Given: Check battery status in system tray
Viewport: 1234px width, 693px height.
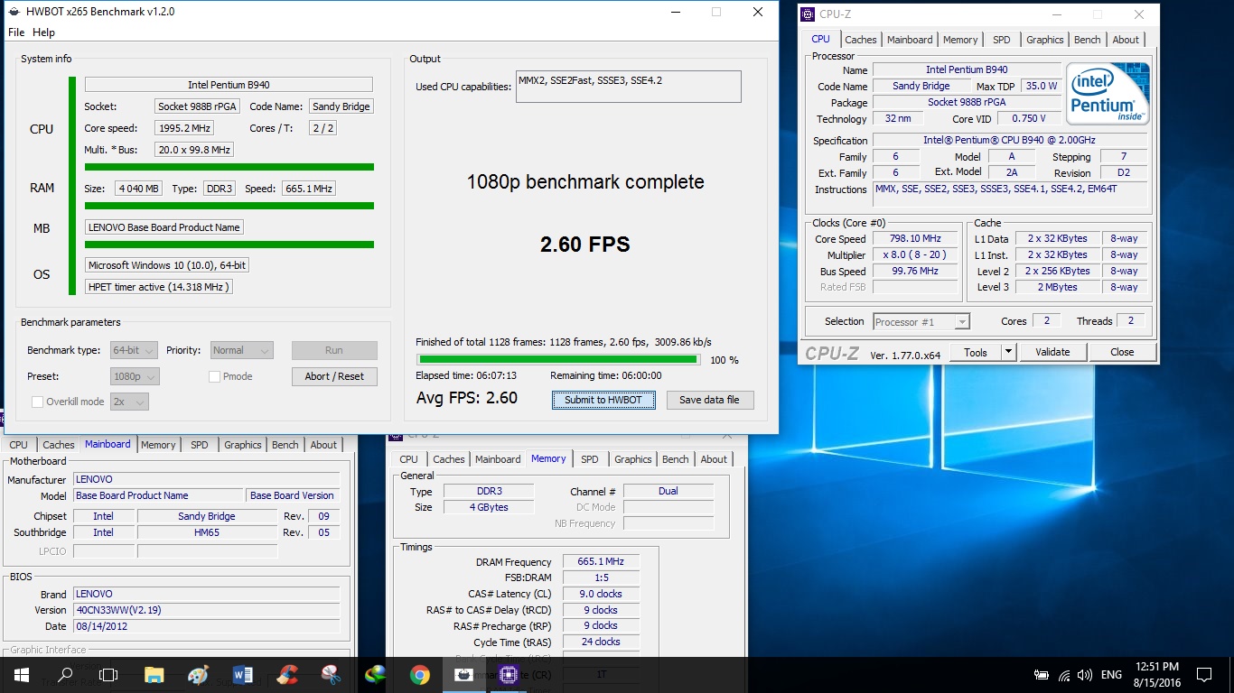Looking at the screenshot, I should click(1042, 674).
